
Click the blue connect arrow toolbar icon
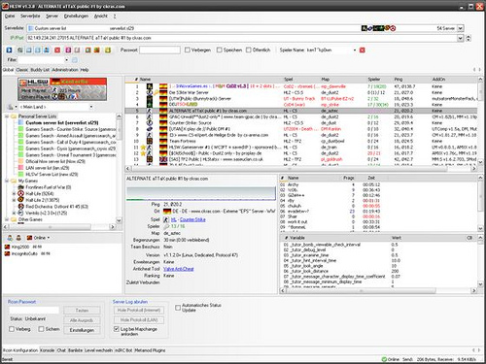[9, 50]
